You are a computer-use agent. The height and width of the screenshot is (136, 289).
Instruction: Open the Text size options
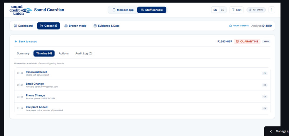[x=237, y=10]
